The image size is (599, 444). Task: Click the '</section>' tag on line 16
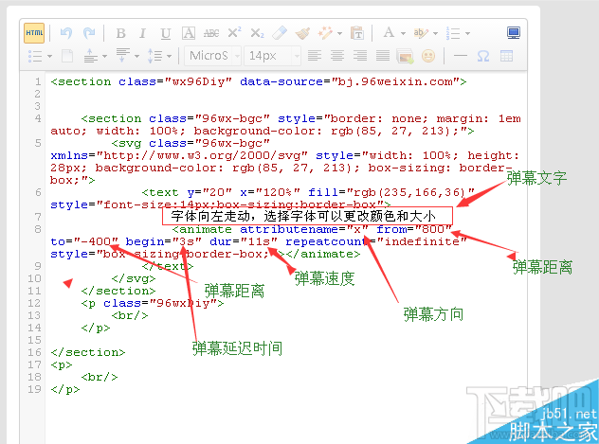88,352
